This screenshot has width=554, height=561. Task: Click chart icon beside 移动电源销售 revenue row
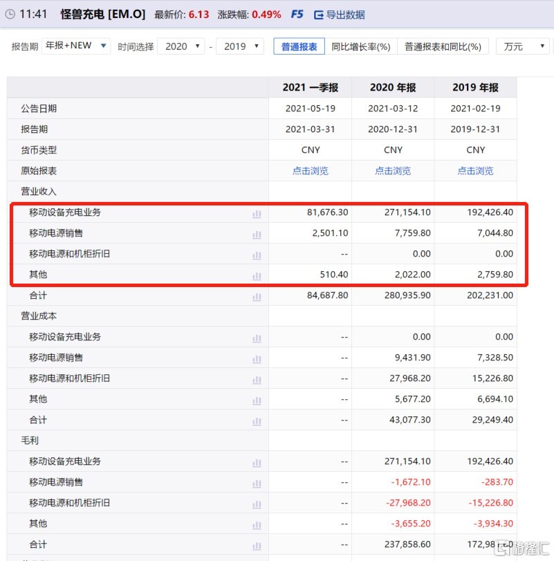[257, 234]
